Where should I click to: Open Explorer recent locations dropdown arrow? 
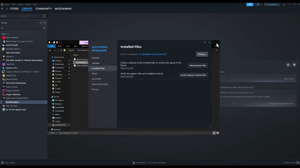click(58, 50)
